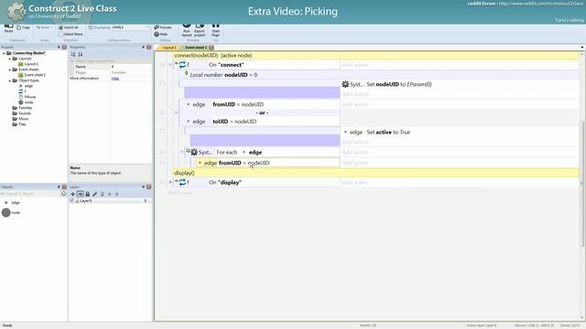
Task: Switch to the Event sheet 1 tab
Action: [x=196, y=48]
